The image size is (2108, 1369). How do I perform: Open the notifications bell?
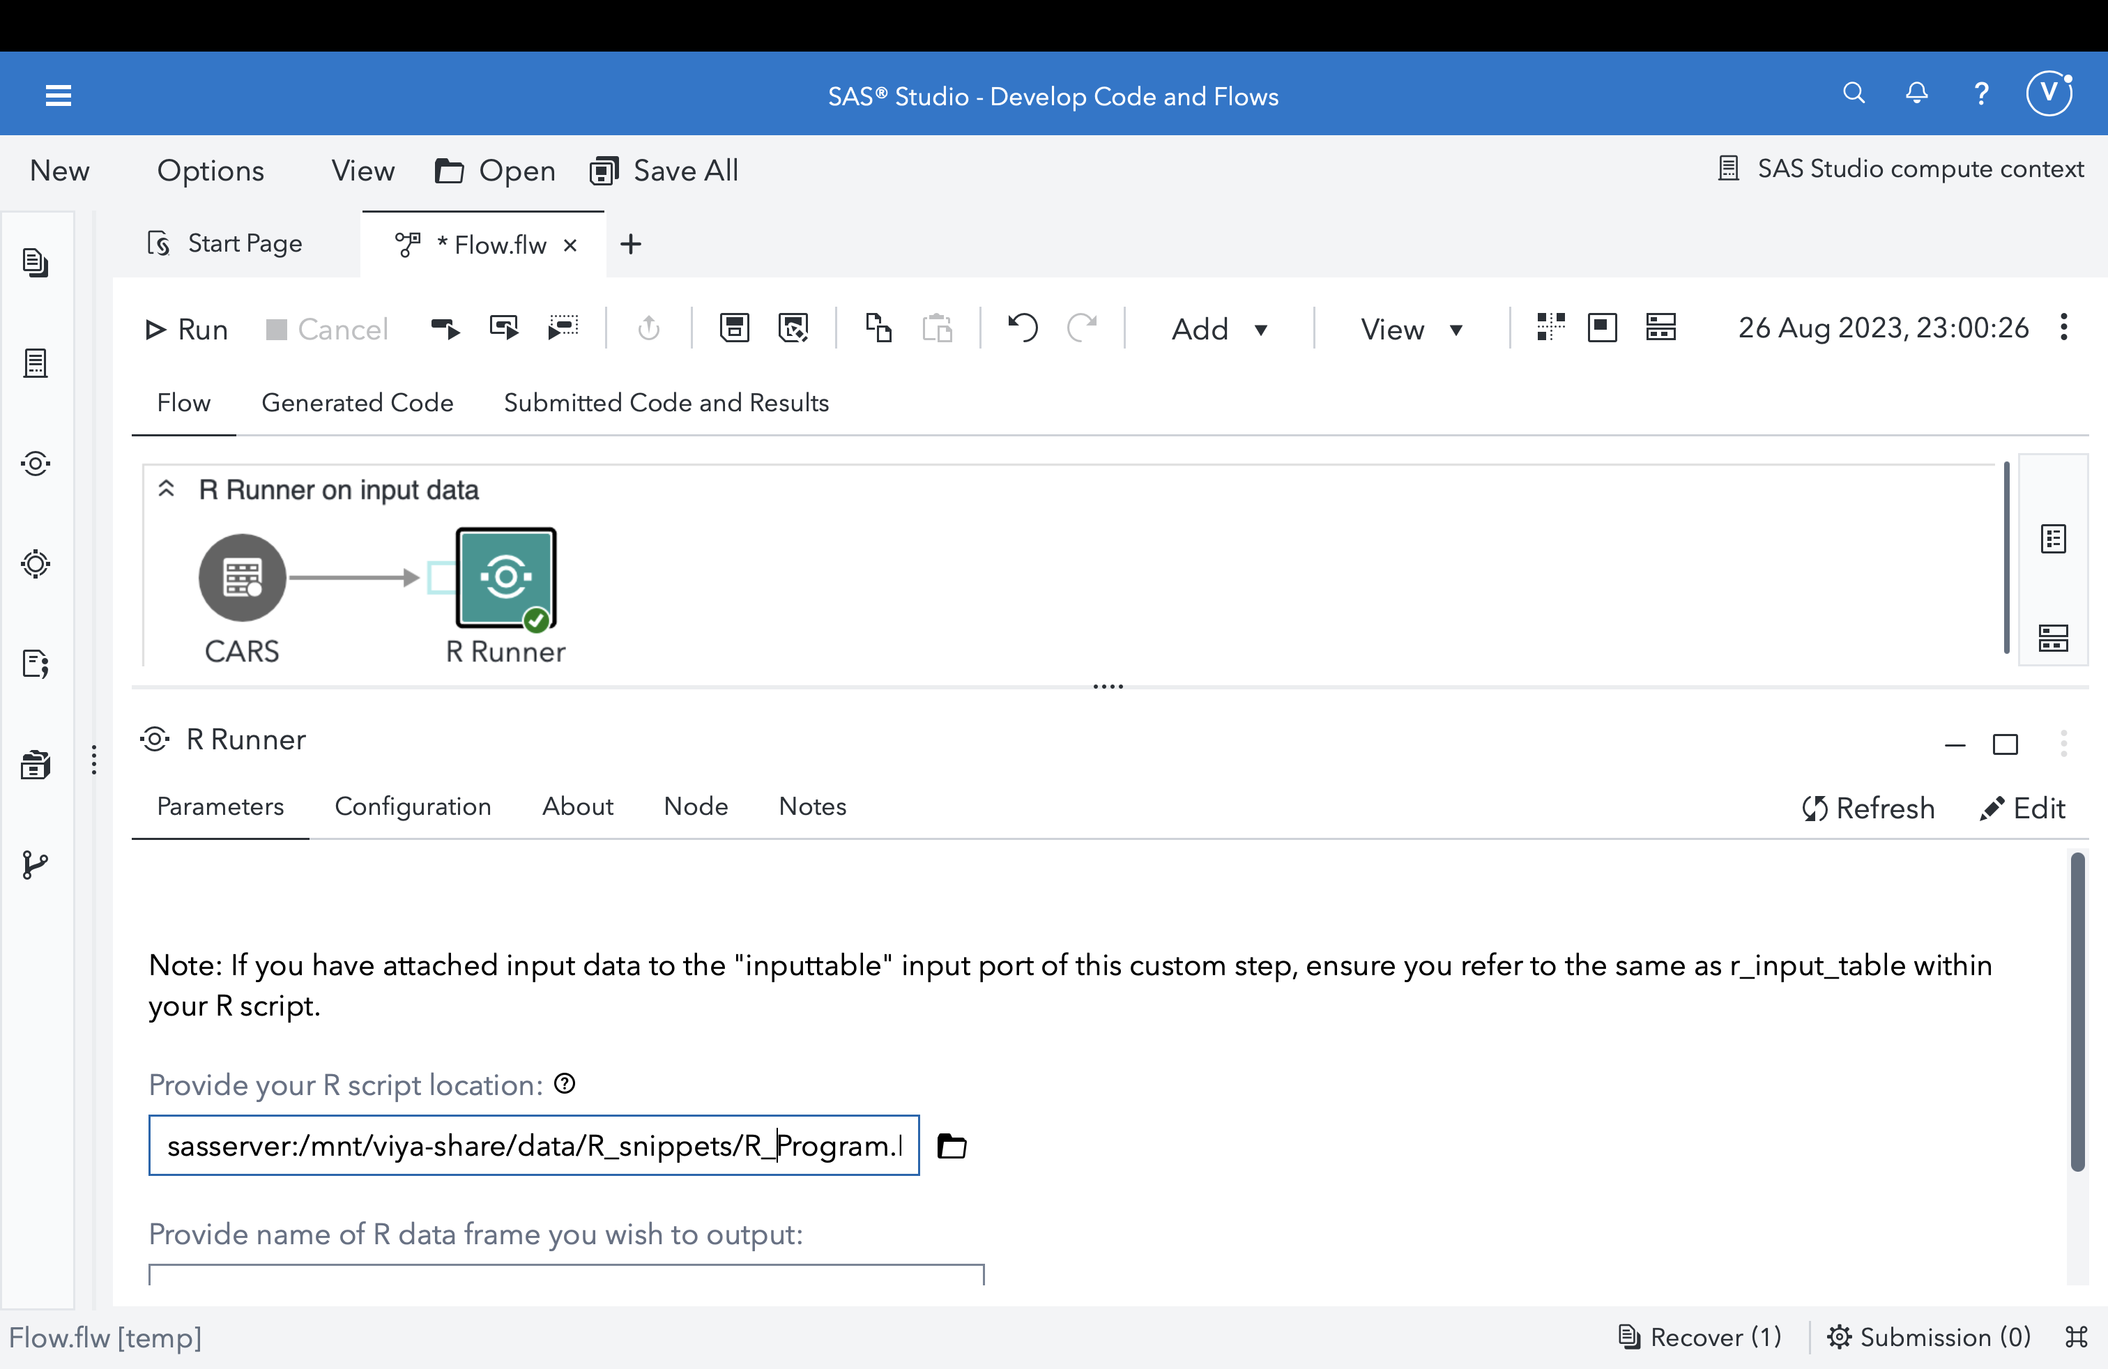(x=1917, y=93)
